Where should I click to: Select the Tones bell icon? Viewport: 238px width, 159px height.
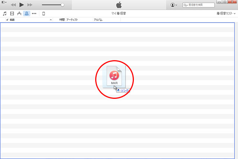(x=27, y=13)
